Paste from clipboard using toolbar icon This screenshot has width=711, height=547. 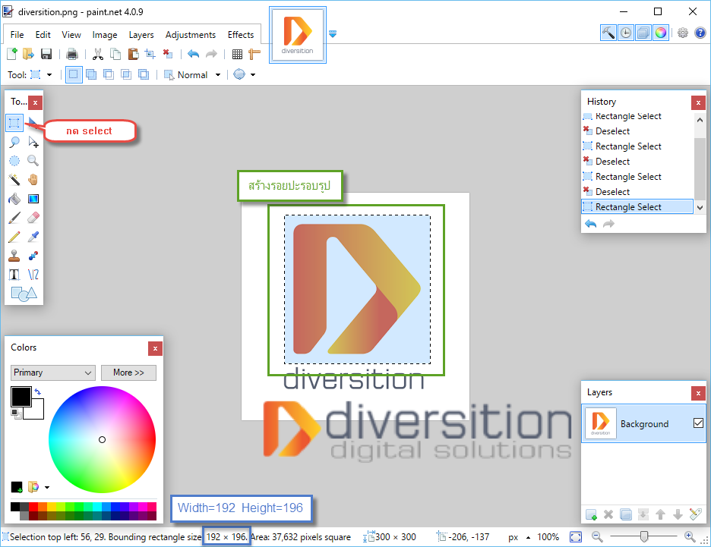pyautogui.click(x=133, y=54)
